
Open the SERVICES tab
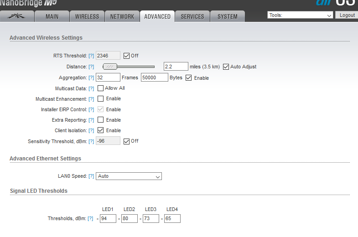click(192, 16)
